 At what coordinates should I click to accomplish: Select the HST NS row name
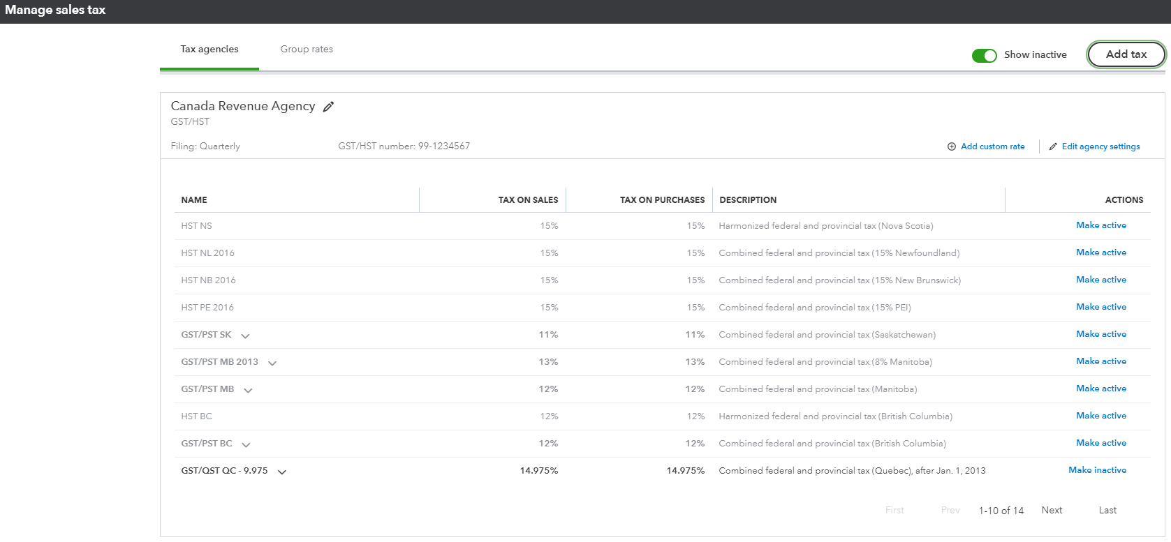click(196, 226)
